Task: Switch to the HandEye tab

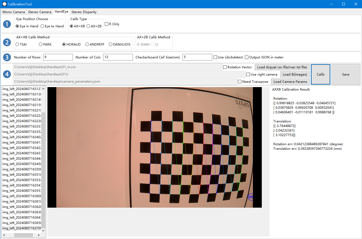Action: (x=61, y=12)
